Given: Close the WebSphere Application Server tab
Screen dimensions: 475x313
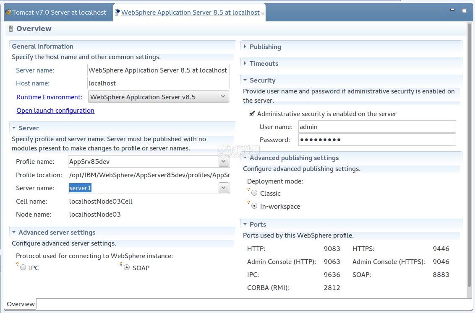Looking at the screenshot, I should point(263,13).
